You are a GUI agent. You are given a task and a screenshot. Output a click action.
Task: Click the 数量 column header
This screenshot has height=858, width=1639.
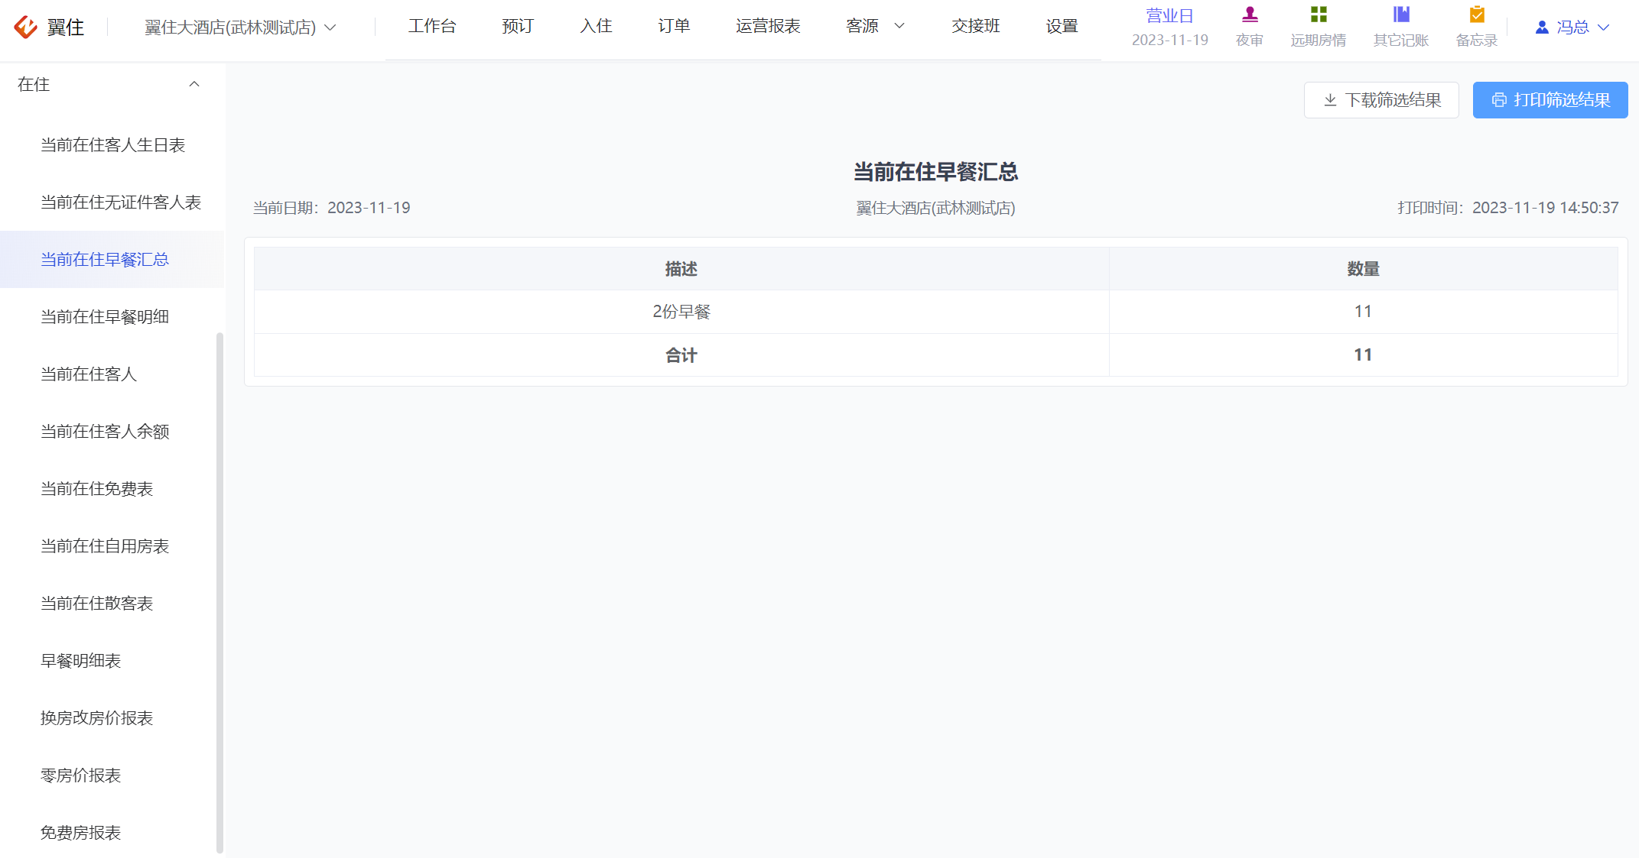[x=1363, y=269]
